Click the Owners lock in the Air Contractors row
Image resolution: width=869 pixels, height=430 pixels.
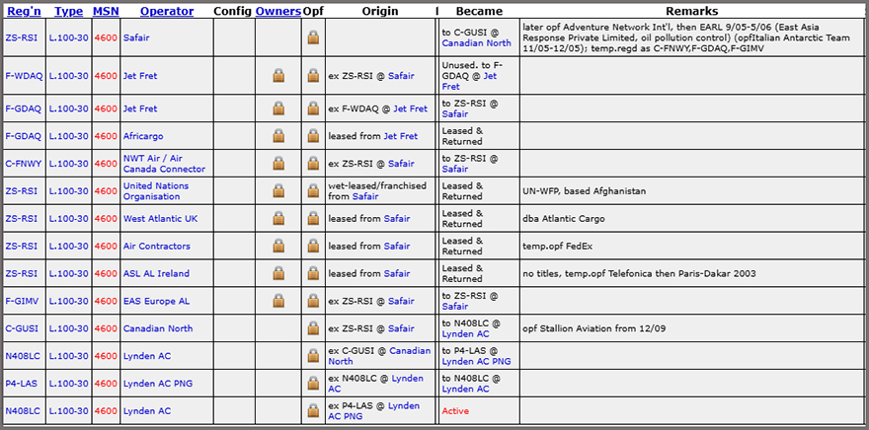278,246
